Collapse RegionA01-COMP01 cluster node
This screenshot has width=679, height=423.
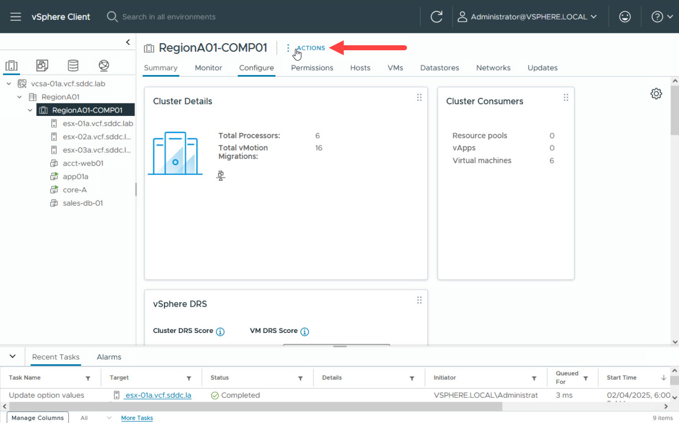pos(31,110)
